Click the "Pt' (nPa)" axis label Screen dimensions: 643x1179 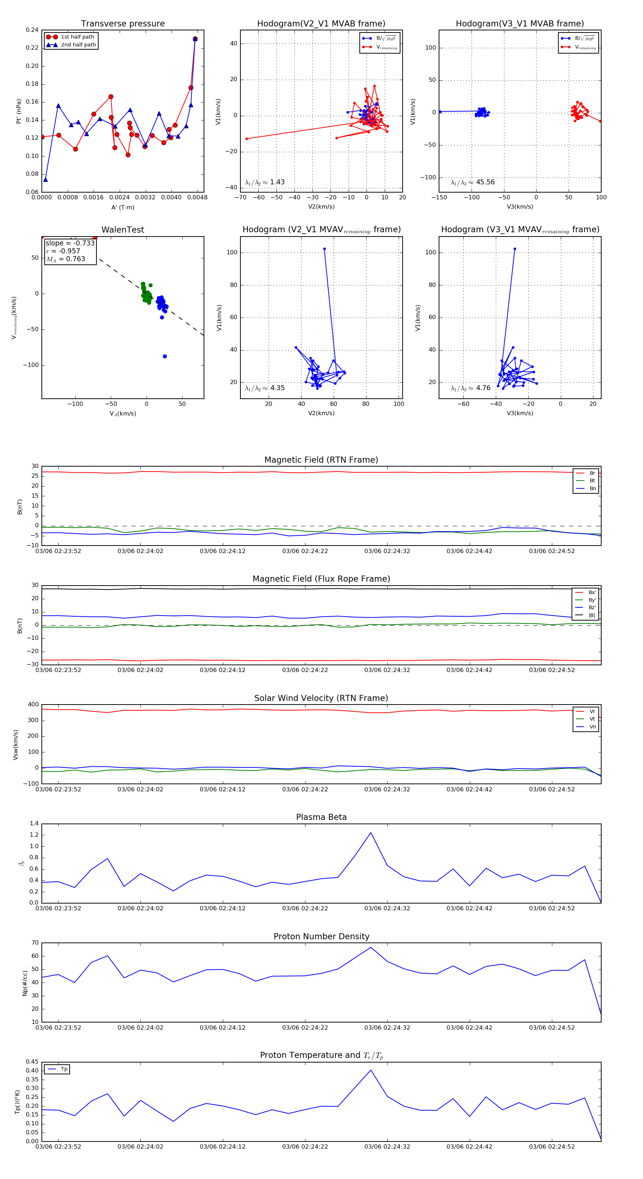coord(19,111)
